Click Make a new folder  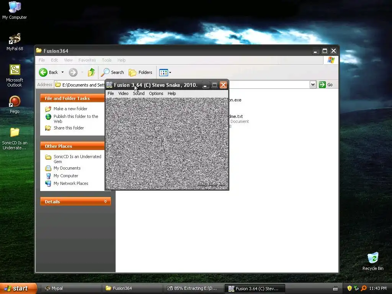click(70, 109)
